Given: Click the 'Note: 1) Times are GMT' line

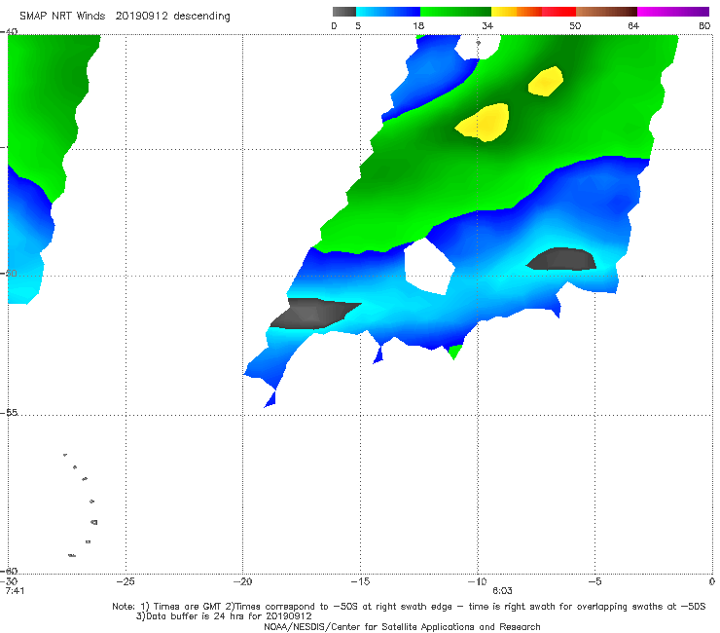Looking at the screenshot, I should tap(409, 607).
